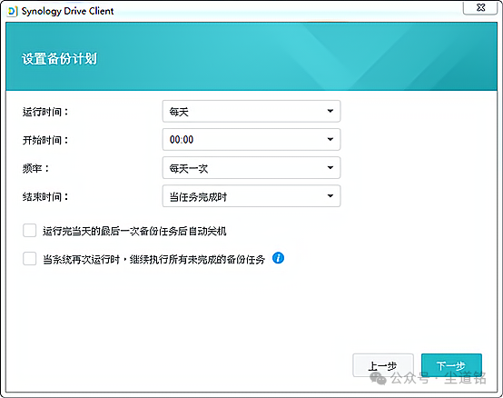
Task: Click the 运行完当天的最后一次备份任务后自动关机 label text
Action: pos(134,231)
